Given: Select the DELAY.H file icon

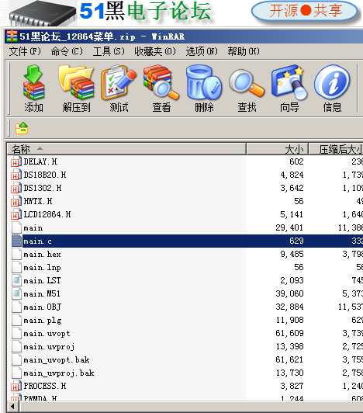Looking at the screenshot, I should 16,161.
